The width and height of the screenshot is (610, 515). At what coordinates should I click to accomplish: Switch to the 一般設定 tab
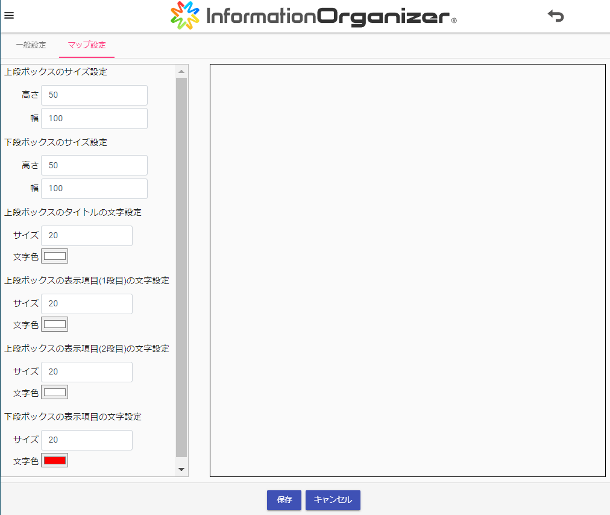(31, 45)
